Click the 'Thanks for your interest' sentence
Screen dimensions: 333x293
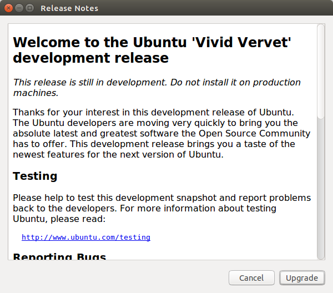coord(154,112)
